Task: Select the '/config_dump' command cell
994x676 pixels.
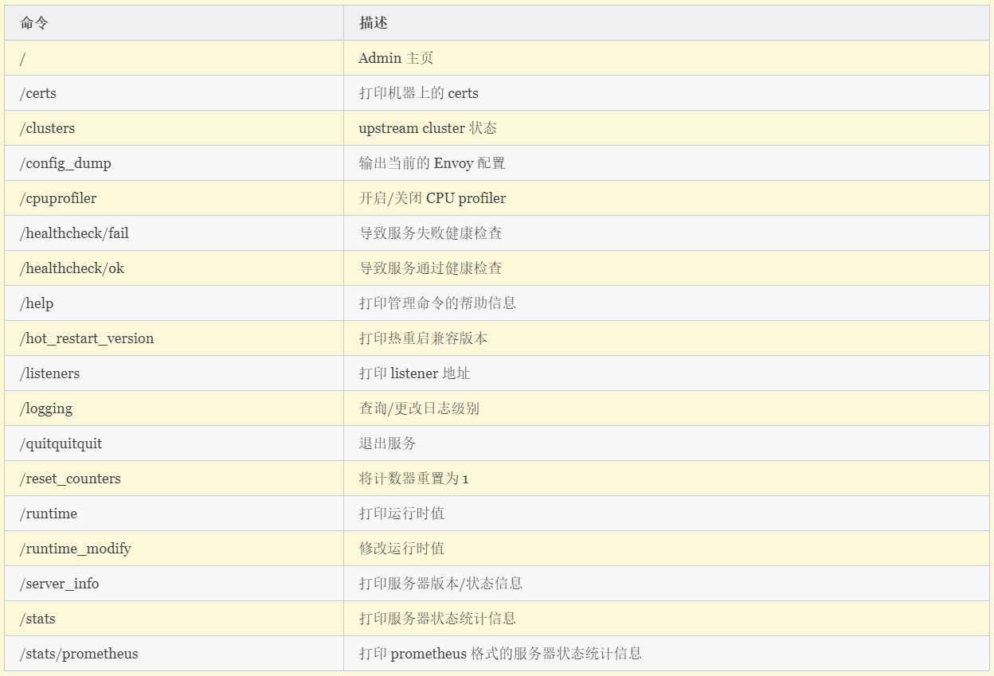Action: click(174, 163)
